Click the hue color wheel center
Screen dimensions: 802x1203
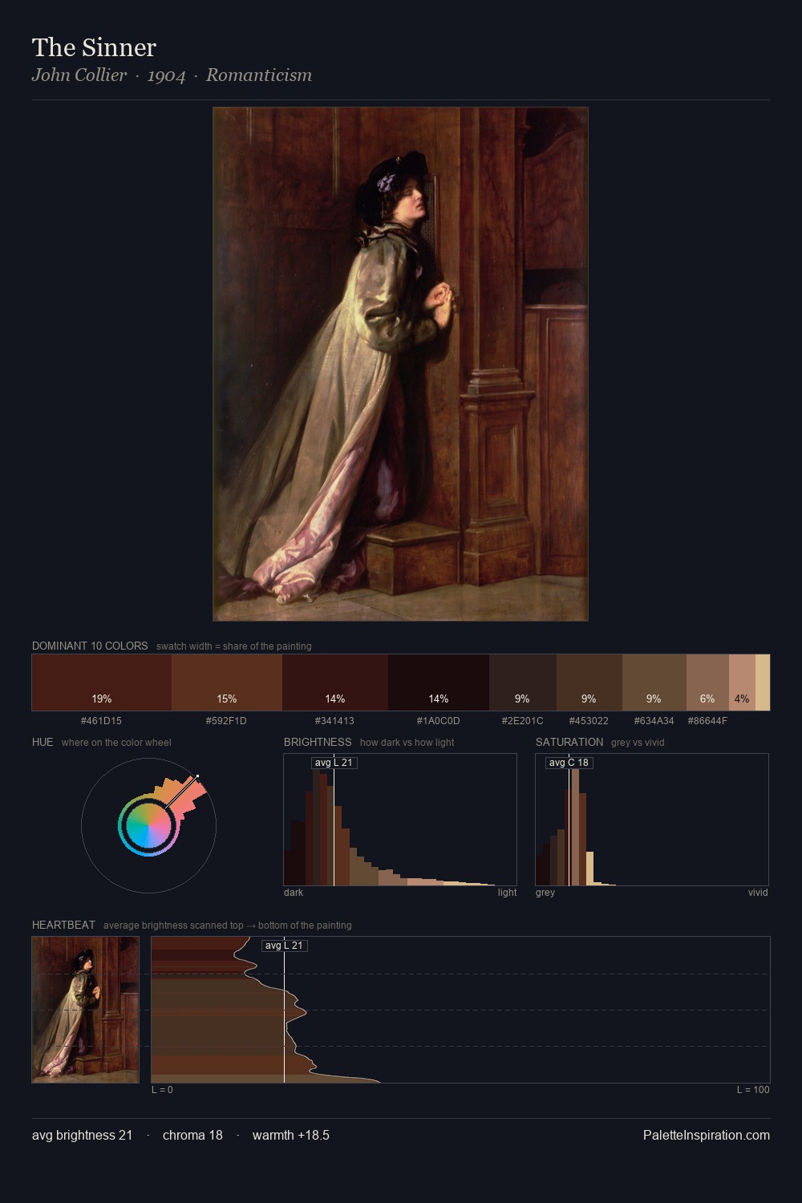(x=148, y=825)
